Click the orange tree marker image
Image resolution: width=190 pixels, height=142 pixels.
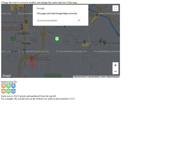click(x=4, y=86)
